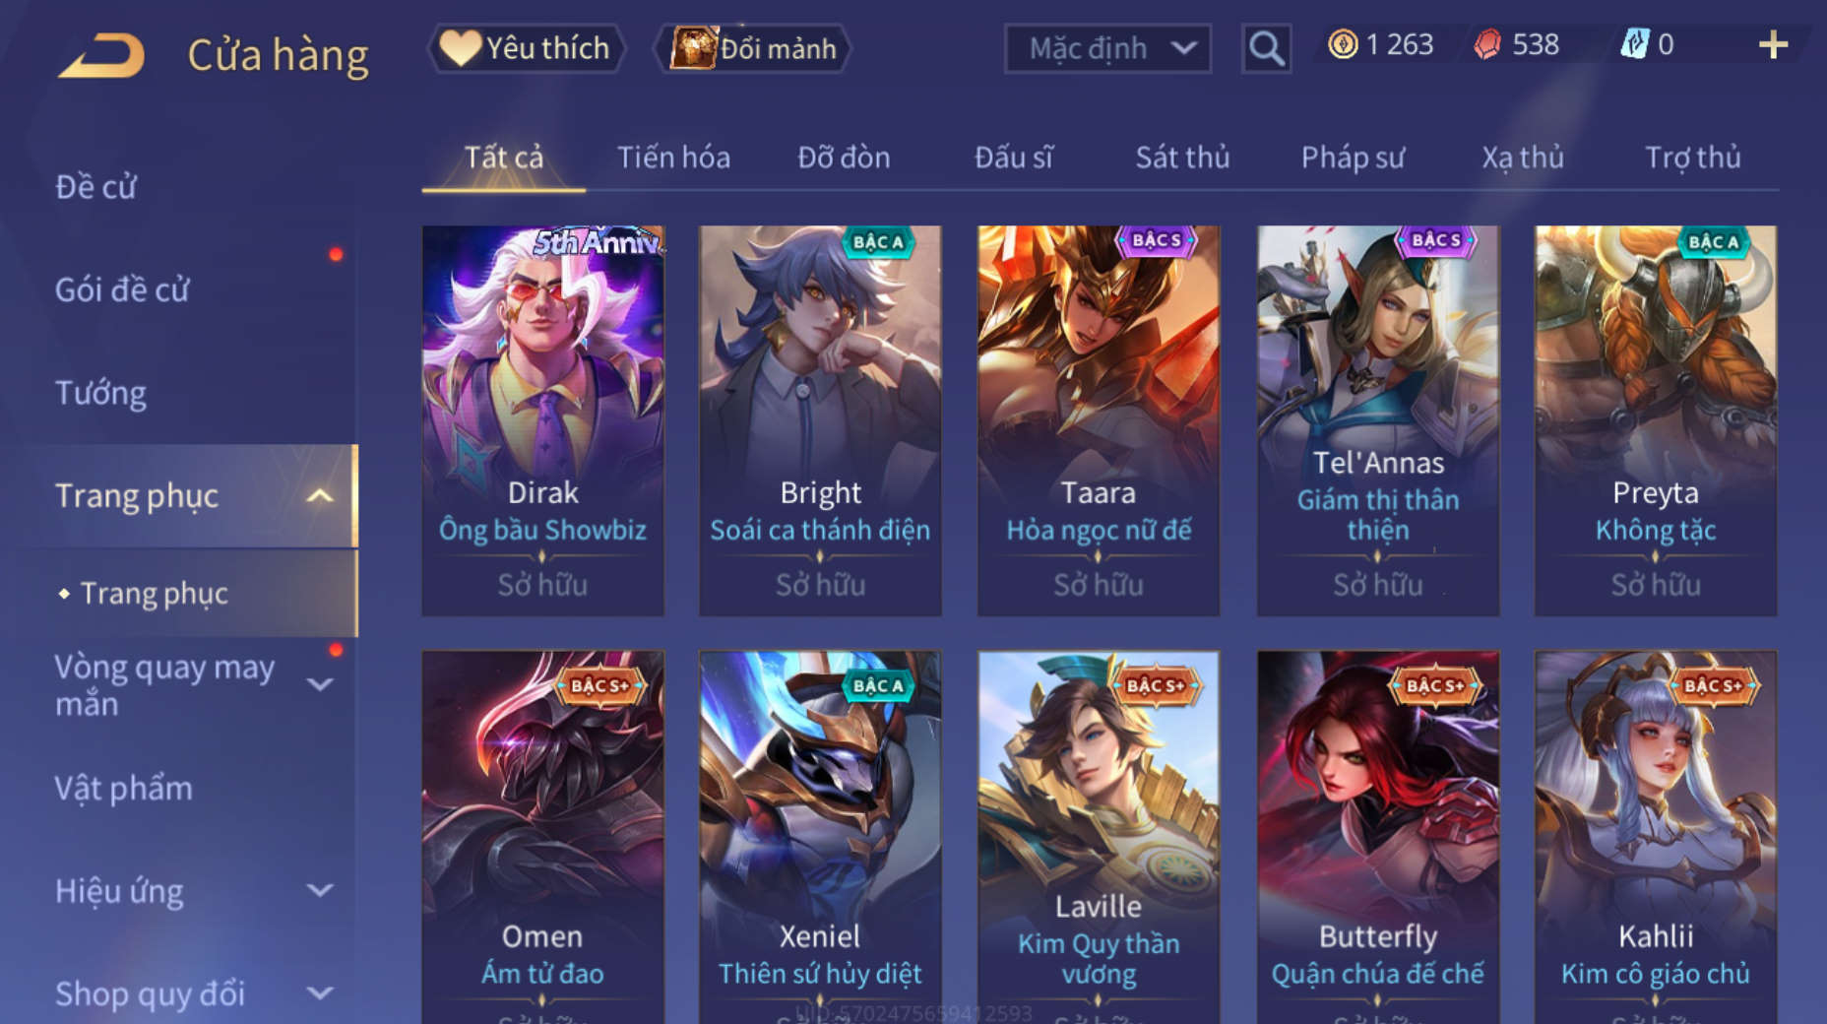Tap the blue voucher currency icon
The image size is (1827, 1024).
(x=1634, y=44)
